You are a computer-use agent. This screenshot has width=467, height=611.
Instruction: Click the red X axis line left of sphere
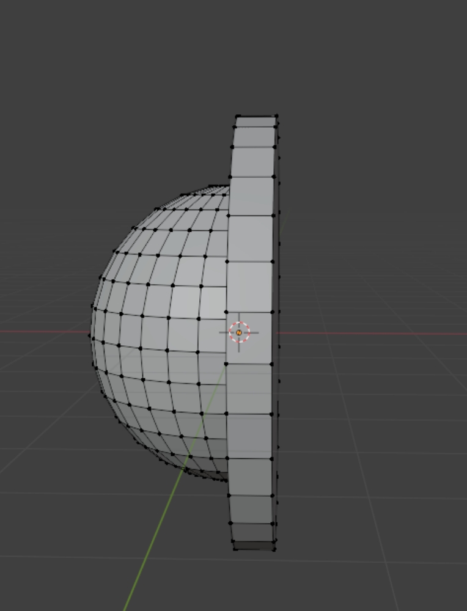point(43,332)
